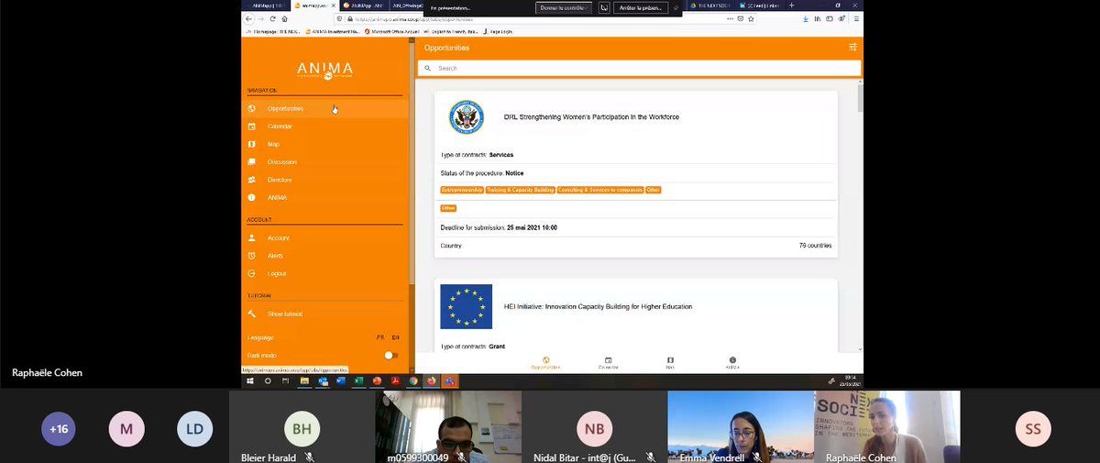Screen dimensions: 1100x463
Task: Go to browser home via house icon
Action: (x=284, y=18)
